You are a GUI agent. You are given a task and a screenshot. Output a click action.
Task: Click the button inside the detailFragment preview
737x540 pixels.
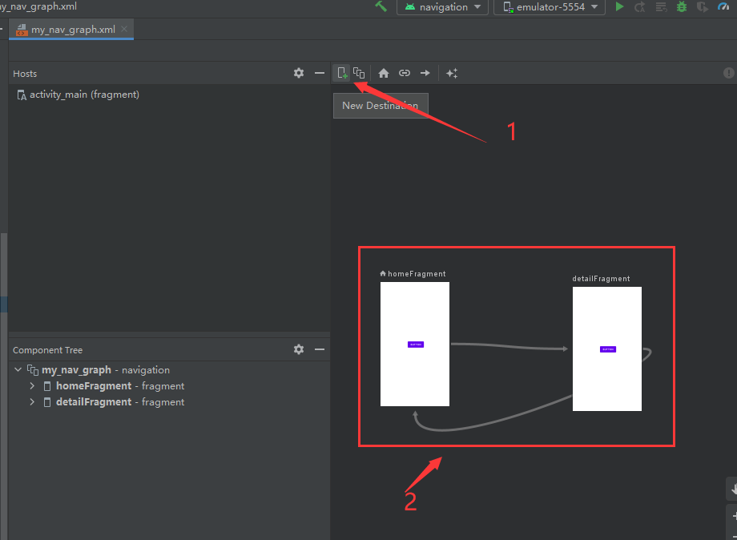point(608,349)
